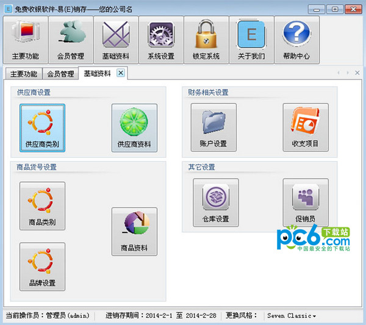Open 基础资料 toolbar icon
This screenshot has width=366, height=325.
click(x=116, y=40)
